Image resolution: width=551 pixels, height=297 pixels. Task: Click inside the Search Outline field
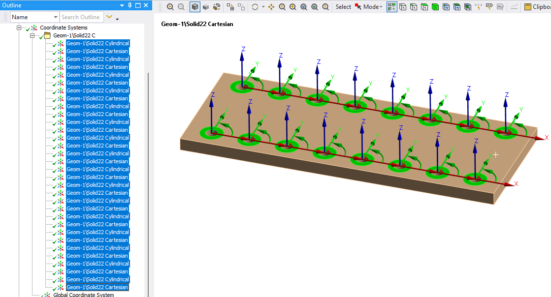coord(81,17)
